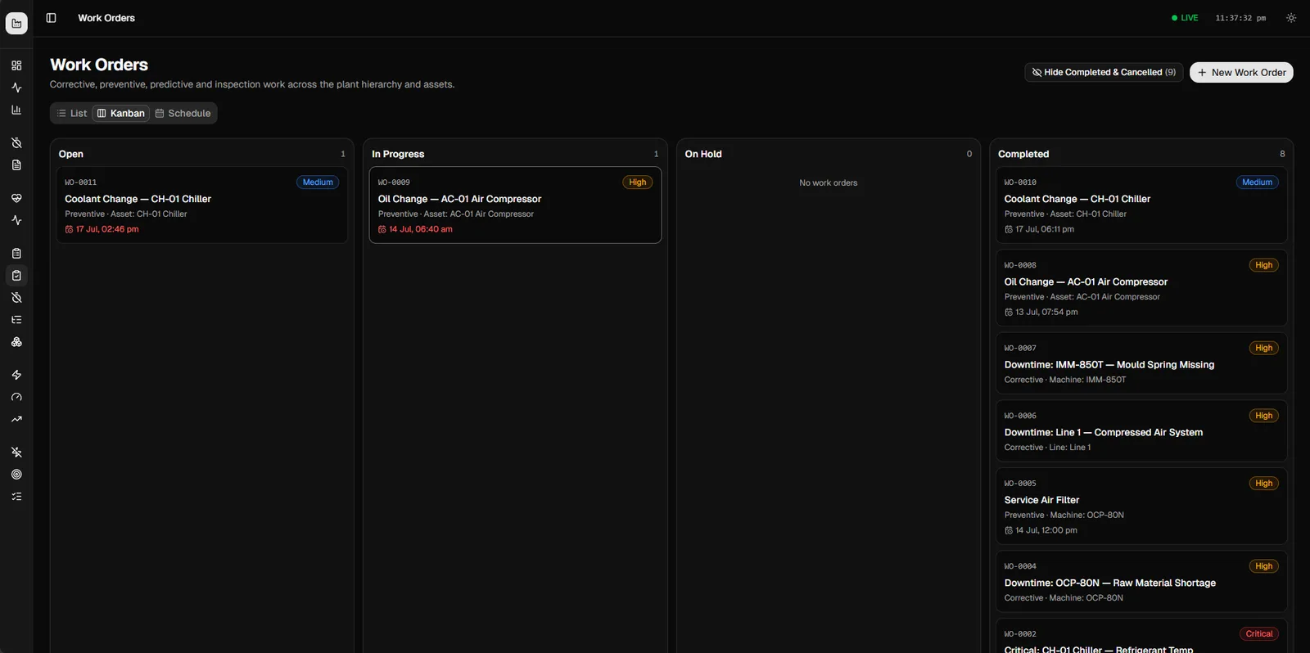This screenshot has width=1310, height=653.
Task: Open the indented tree list icon in the sidebar
Action: (16, 320)
